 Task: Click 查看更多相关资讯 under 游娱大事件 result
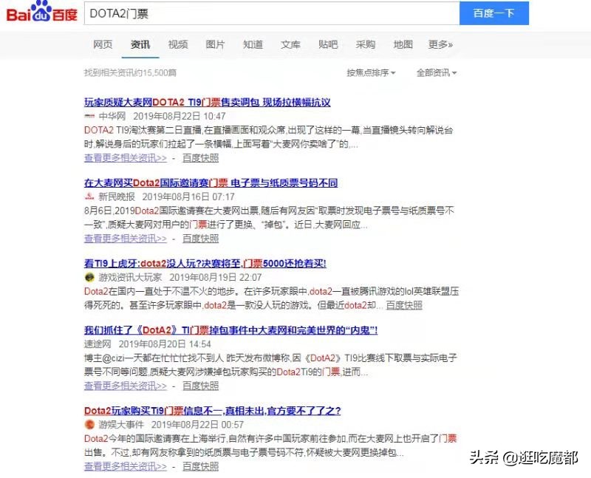point(126,466)
